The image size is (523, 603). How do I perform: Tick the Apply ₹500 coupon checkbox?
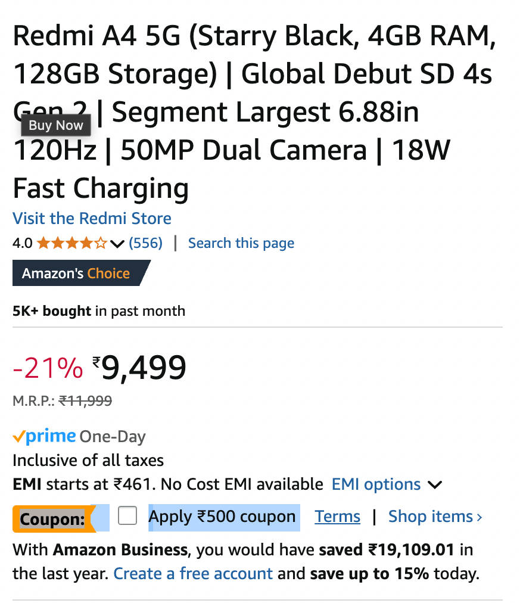127,516
